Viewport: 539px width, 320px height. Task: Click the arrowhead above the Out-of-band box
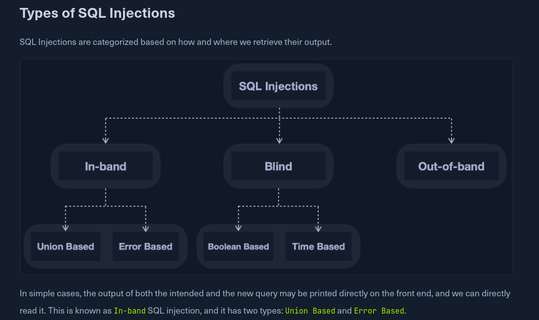click(x=452, y=140)
